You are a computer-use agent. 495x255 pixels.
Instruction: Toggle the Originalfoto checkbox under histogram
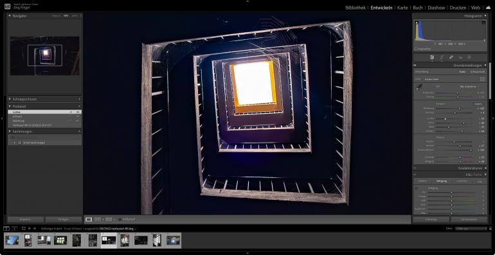pos(416,49)
